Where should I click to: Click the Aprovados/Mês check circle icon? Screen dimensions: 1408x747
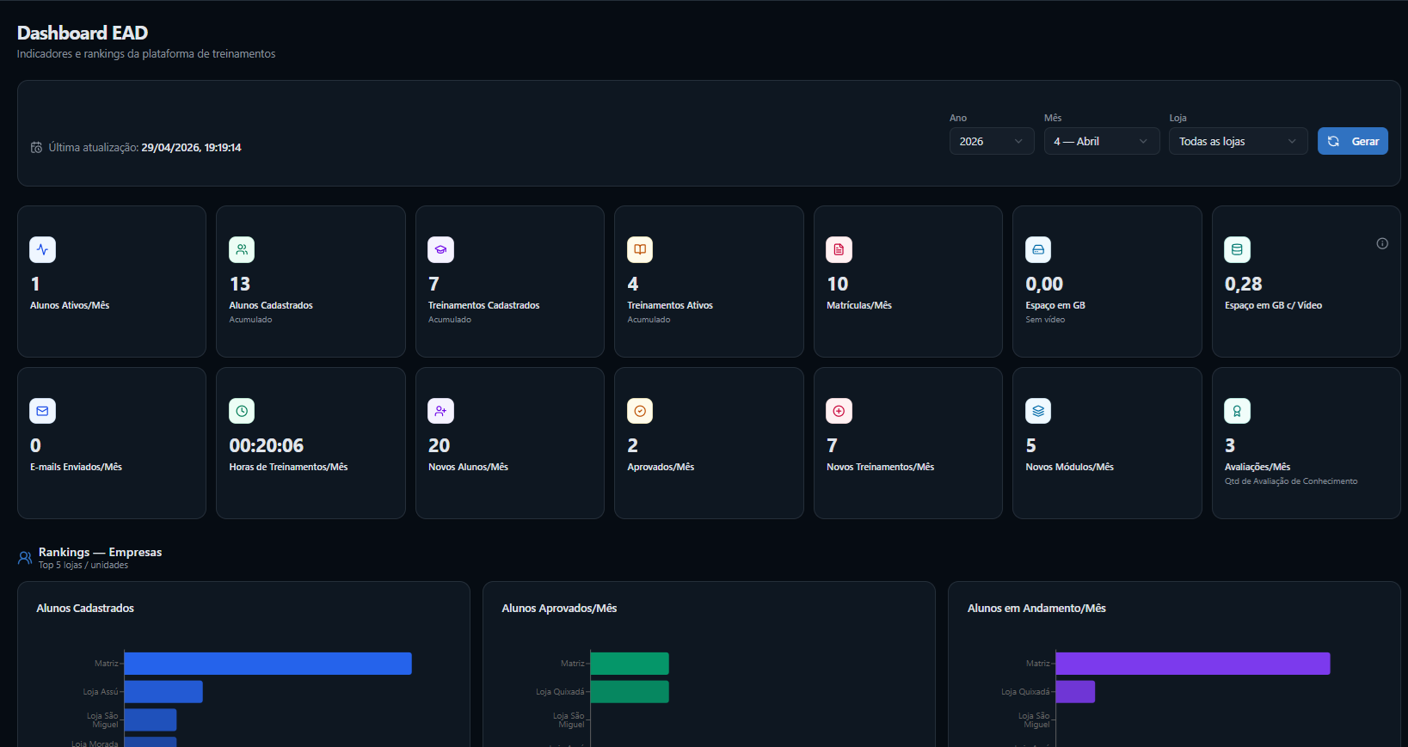click(x=640, y=411)
